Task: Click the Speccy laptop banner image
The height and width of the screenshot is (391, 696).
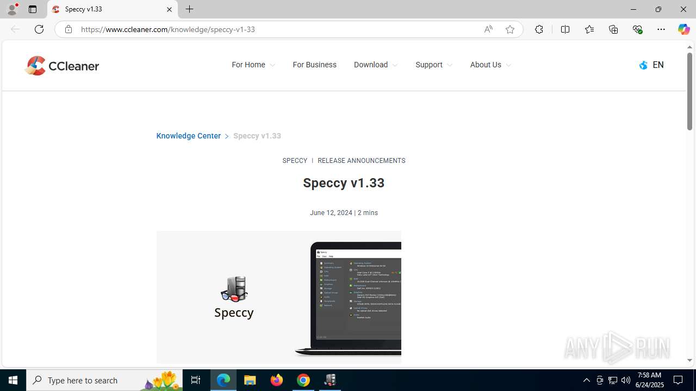Action: (x=278, y=297)
